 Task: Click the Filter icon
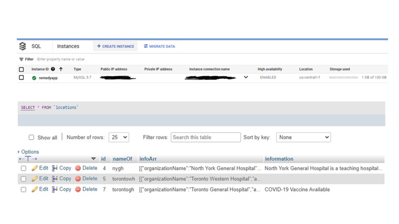click(21, 59)
